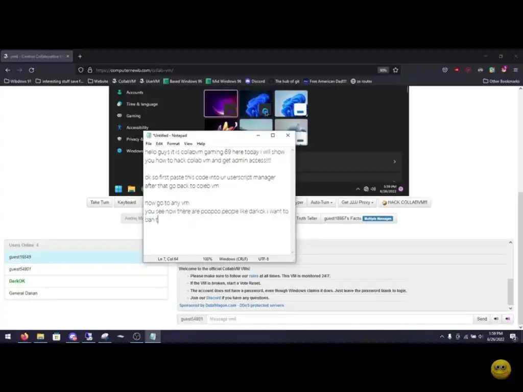
Task: Click the guest18867's Facts button
Action: [359, 218]
